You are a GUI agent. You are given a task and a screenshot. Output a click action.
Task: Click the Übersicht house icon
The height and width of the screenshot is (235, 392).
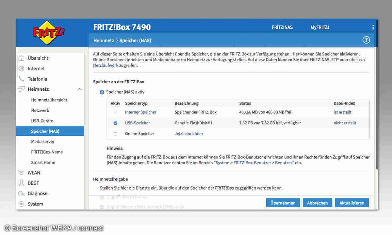pos(22,58)
